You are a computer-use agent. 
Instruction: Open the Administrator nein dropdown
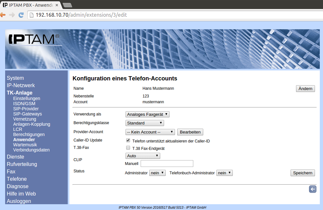157,173
